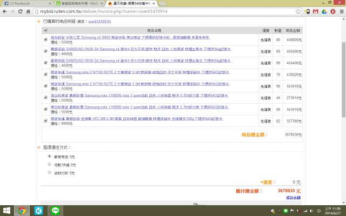Uncheck the note 2 N7100 row with quantity 99
Image resolution: width=346 pixels, height=216 pixels.
pyautogui.click(x=45, y=86)
